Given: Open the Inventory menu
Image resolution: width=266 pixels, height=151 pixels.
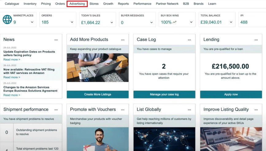Looking at the screenshot, I should click(x=30, y=4).
